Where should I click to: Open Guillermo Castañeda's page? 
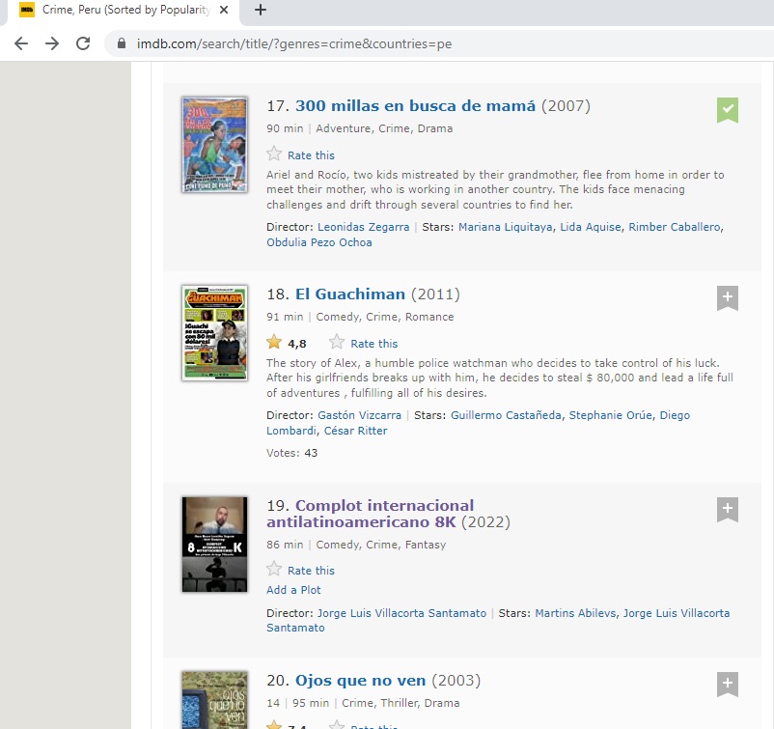coord(506,415)
